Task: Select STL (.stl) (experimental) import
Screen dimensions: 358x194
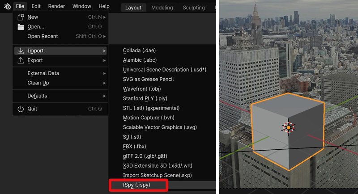Action: 151,108
